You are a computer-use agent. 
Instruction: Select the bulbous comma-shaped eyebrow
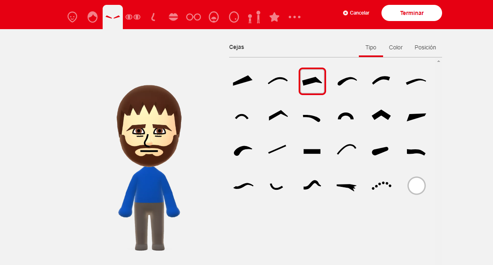pos(243,151)
